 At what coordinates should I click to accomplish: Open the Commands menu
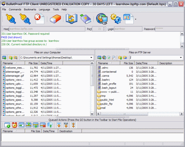[x=15, y=9]
